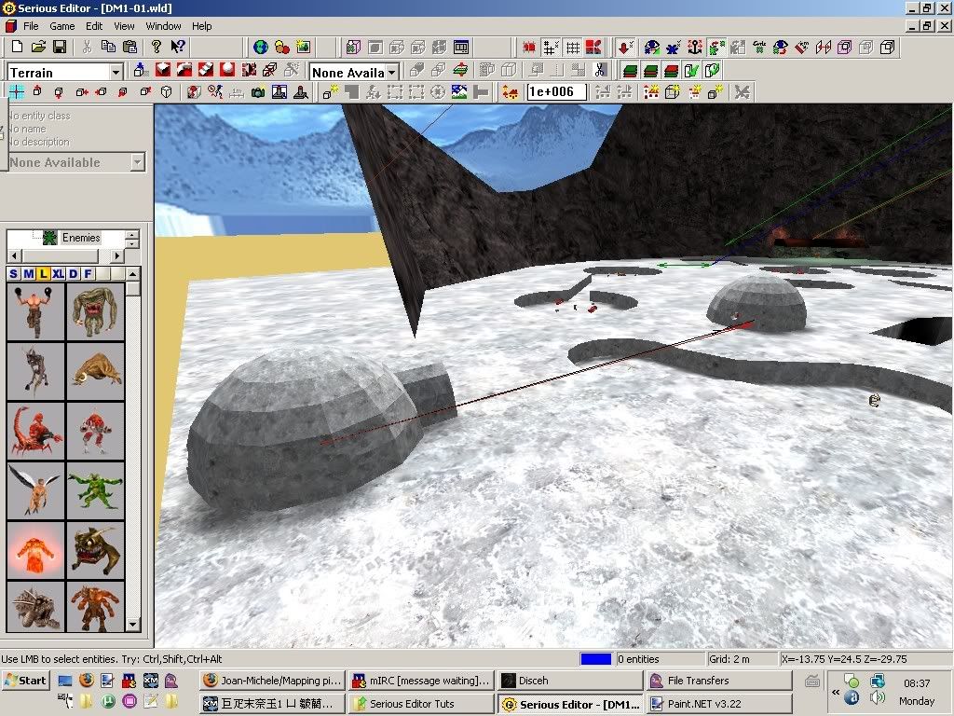Screen dimensions: 954x716
Task: Switch to Serious Editor Tuts taskbar window
Action: (x=420, y=704)
